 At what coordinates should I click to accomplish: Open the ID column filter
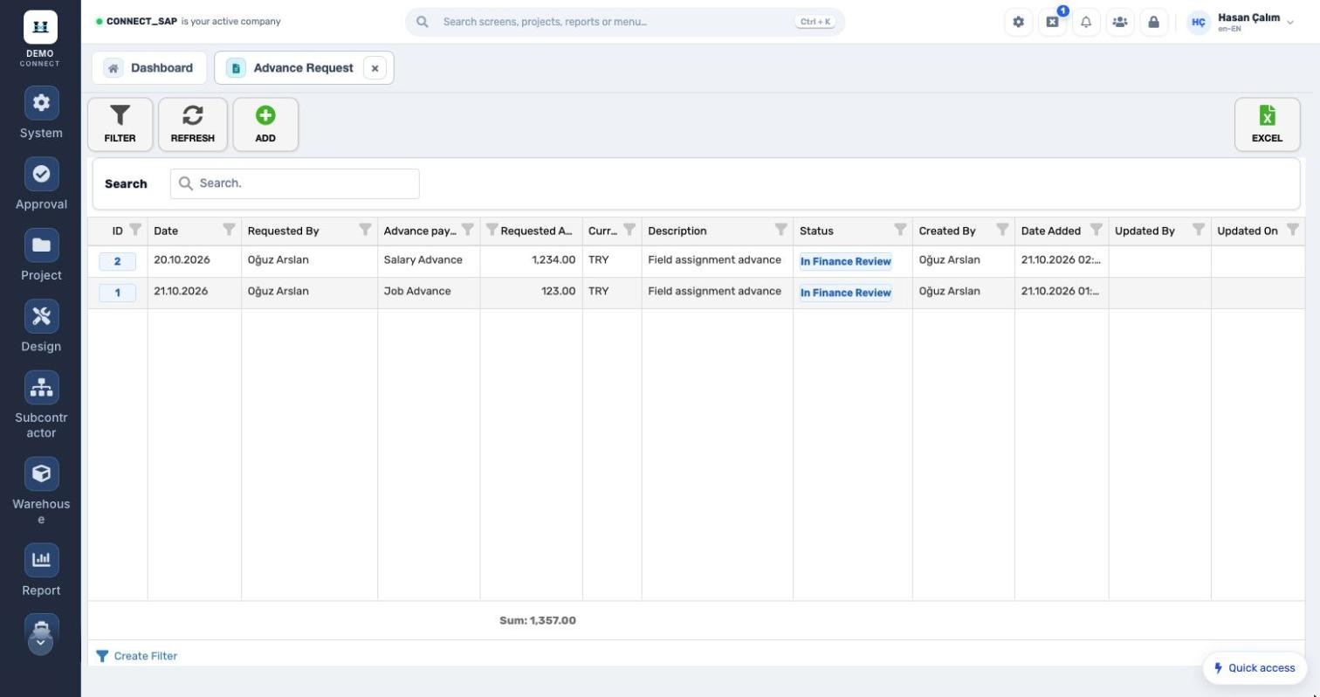click(135, 230)
